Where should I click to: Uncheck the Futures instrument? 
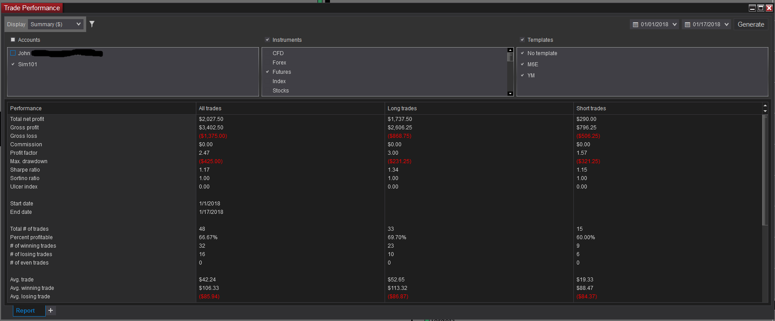[x=267, y=72]
